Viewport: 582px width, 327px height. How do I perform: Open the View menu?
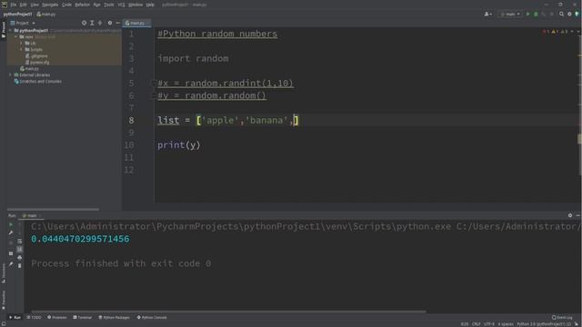(35, 5)
